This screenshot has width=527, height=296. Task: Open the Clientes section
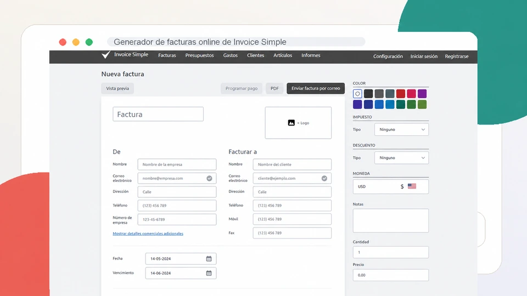[255, 55]
